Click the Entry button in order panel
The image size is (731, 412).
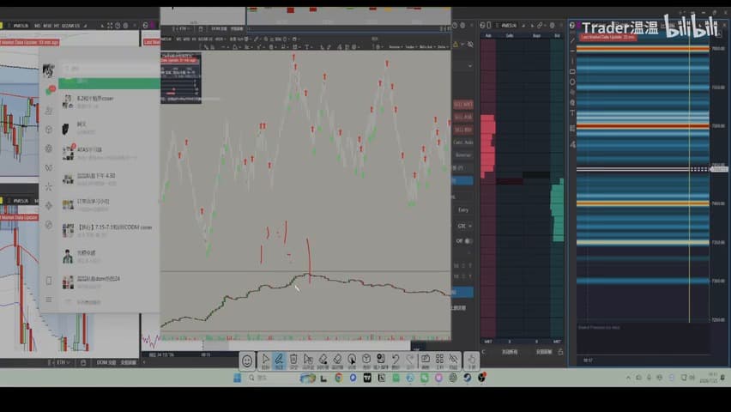[463, 210]
